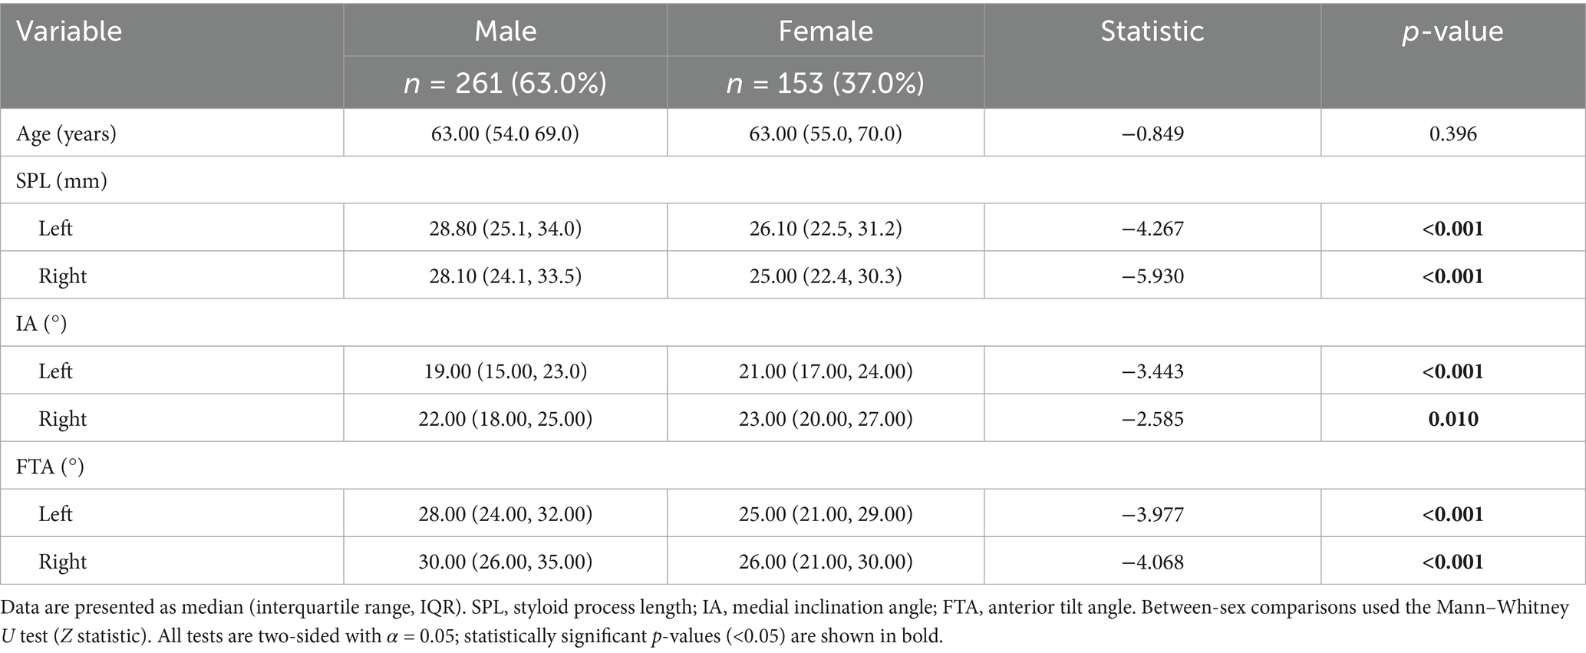This screenshot has height=653, width=1586.
Task: Click the SPL (mm) section label
Action: click(x=61, y=181)
